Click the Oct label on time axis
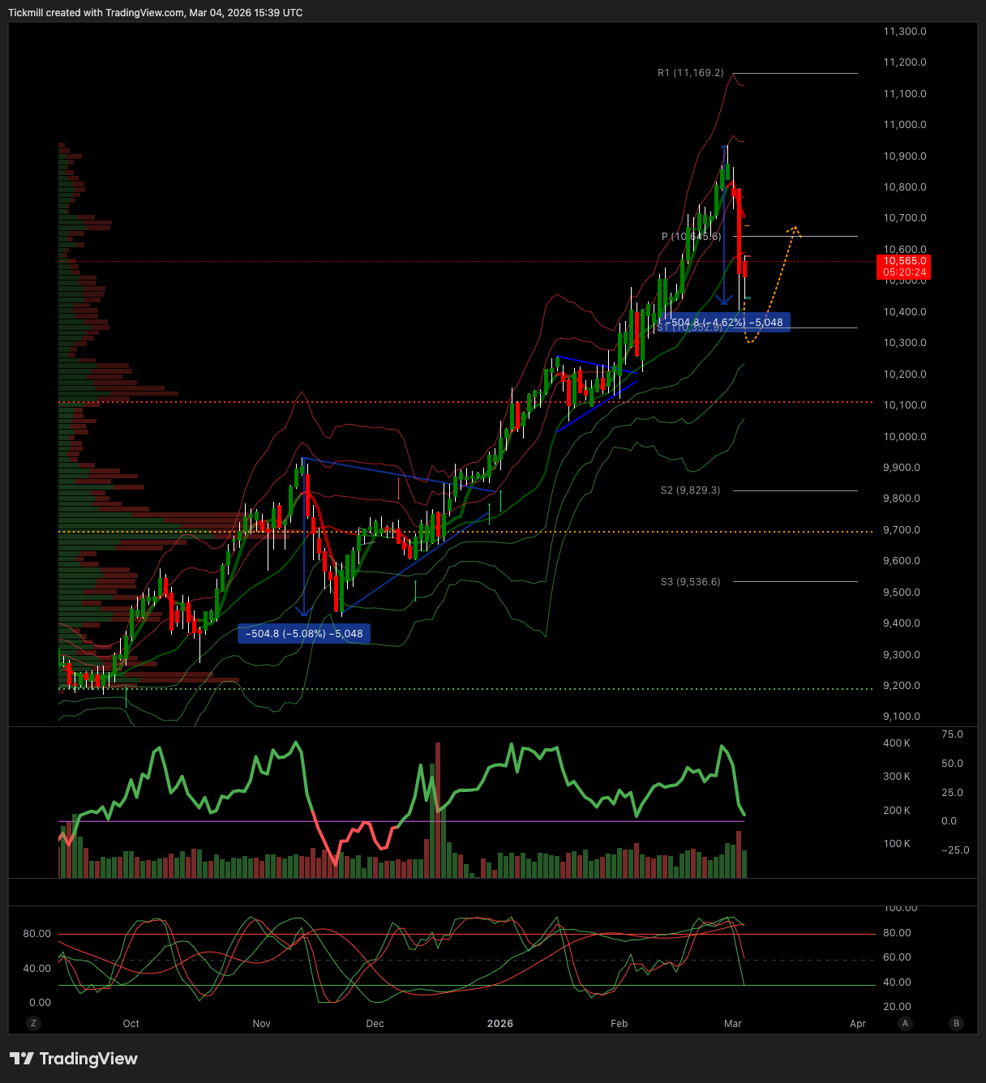 (x=131, y=1024)
